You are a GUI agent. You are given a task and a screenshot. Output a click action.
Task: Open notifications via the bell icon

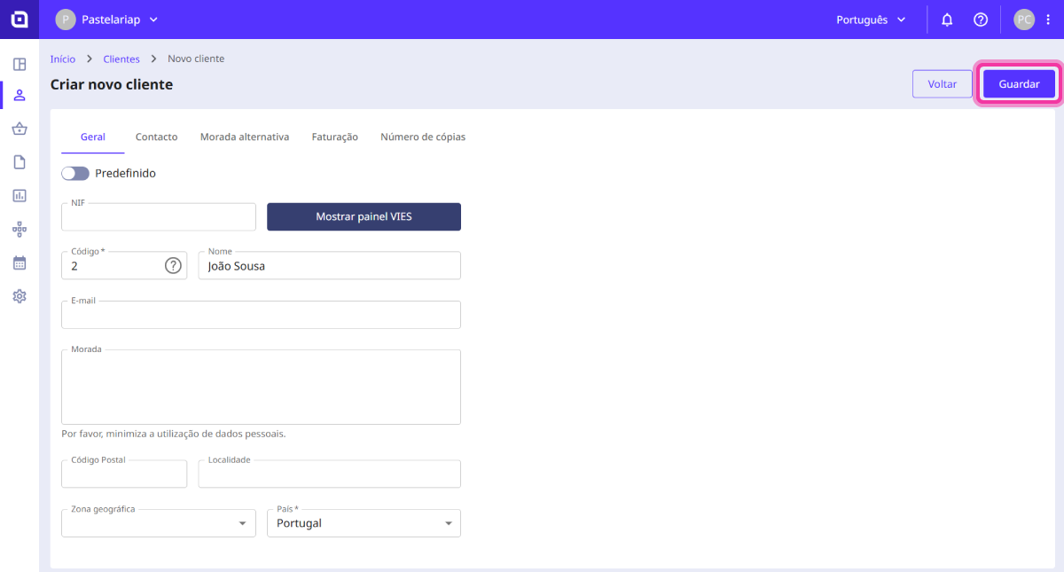click(x=946, y=19)
